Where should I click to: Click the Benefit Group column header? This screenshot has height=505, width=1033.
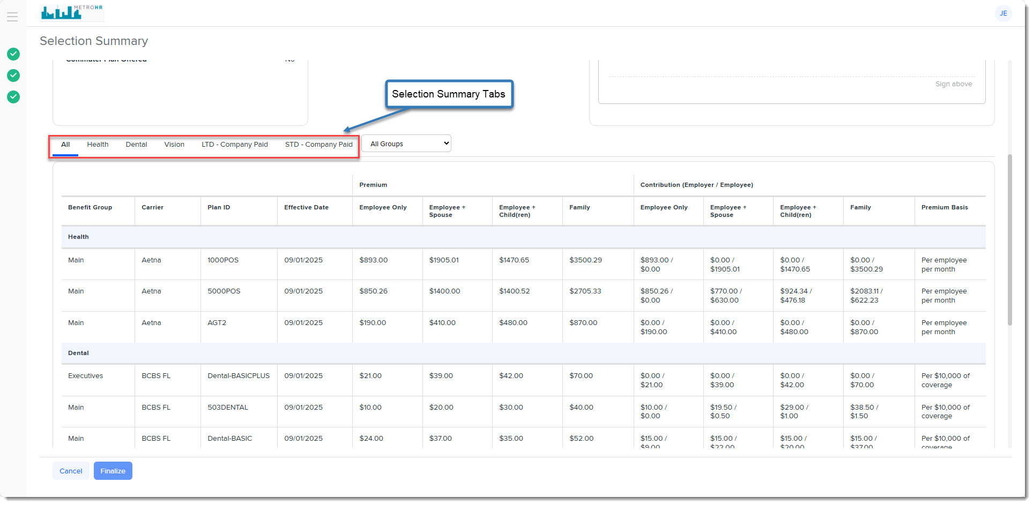pyautogui.click(x=90, y=208)
